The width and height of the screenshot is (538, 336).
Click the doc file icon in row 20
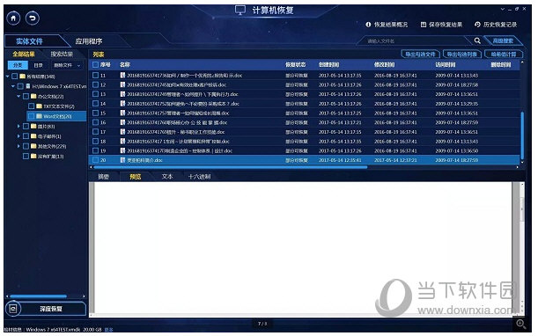pos(122,160)
